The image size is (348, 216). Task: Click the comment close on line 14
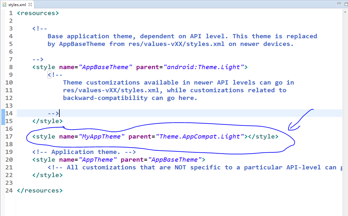54,113
